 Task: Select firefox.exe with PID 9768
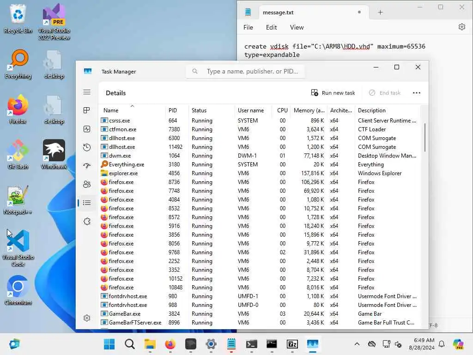260,252
